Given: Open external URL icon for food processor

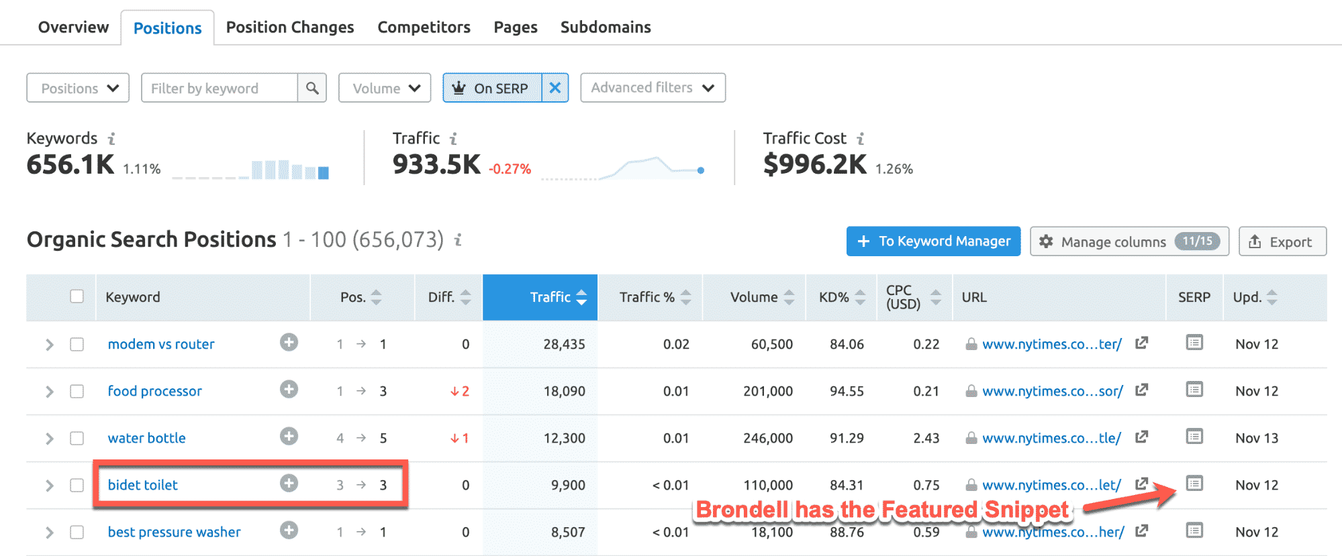Looking at the screenshot, I should tap(1141, 390).
